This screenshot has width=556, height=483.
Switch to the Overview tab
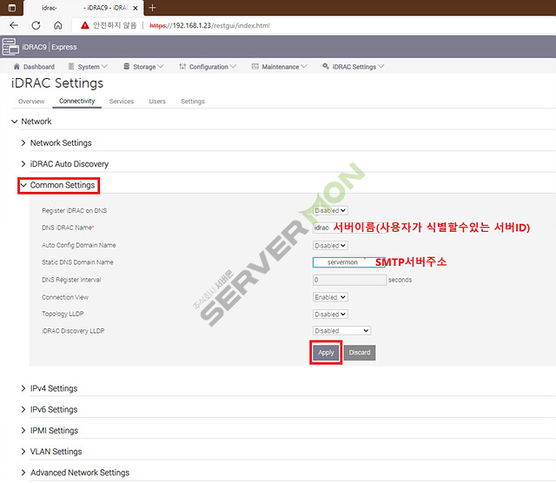click(x=31, y=102)
